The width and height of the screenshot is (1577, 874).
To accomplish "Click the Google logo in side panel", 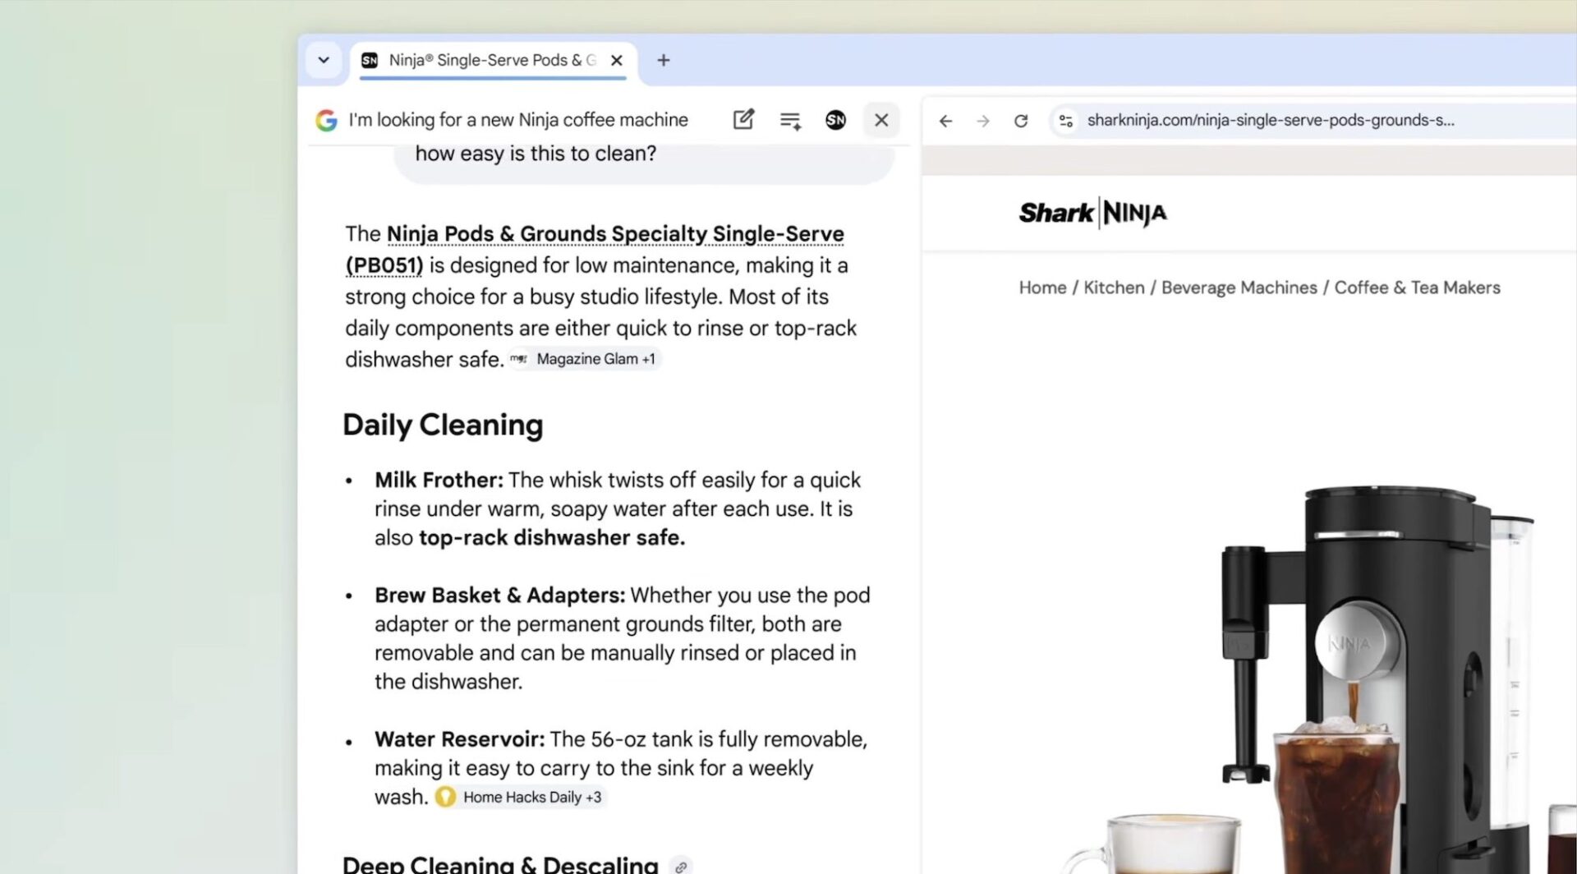I will [x=326, y=121].
